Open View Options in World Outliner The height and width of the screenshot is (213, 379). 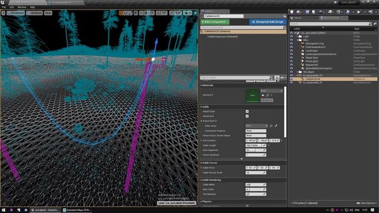tap(367, 203)
